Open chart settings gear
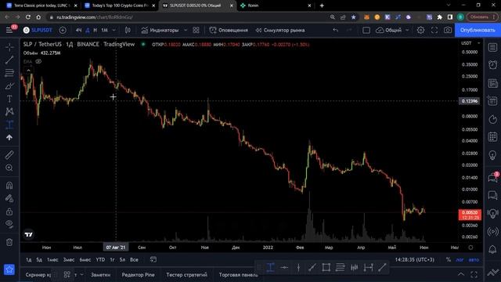 coord(421,30)
